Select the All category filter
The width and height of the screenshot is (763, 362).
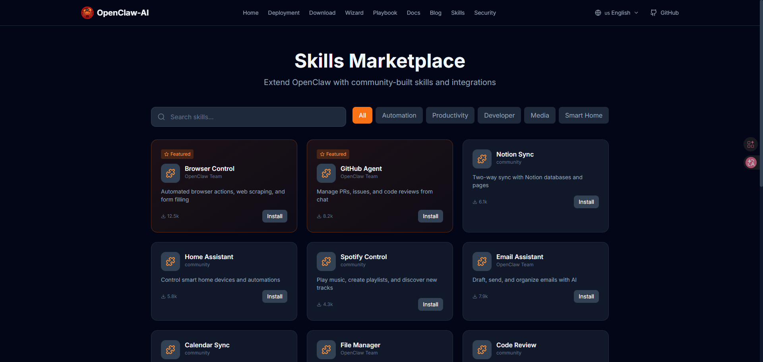click(x=362, y=115)
